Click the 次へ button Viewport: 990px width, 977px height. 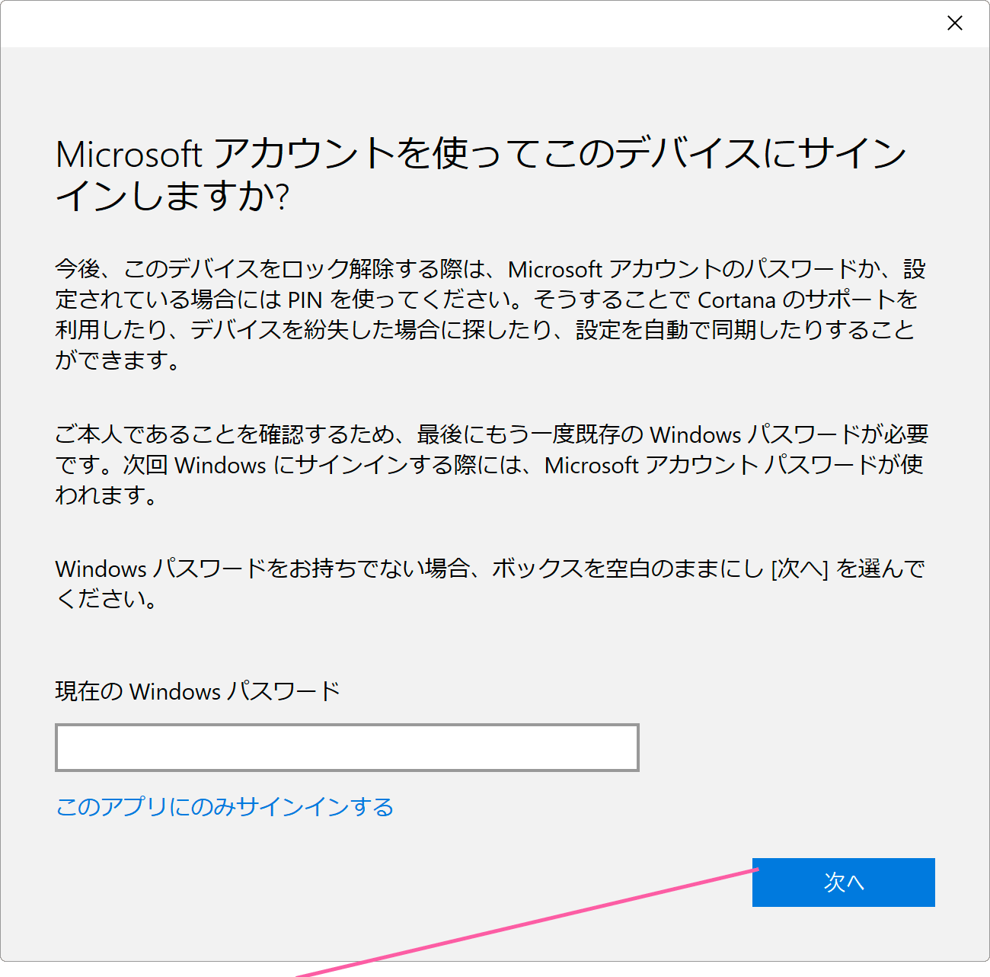[843, 883]
